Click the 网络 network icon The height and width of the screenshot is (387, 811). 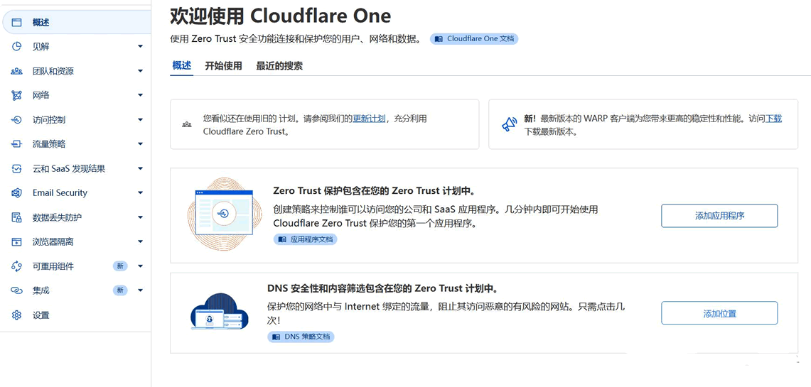[17, 95]
